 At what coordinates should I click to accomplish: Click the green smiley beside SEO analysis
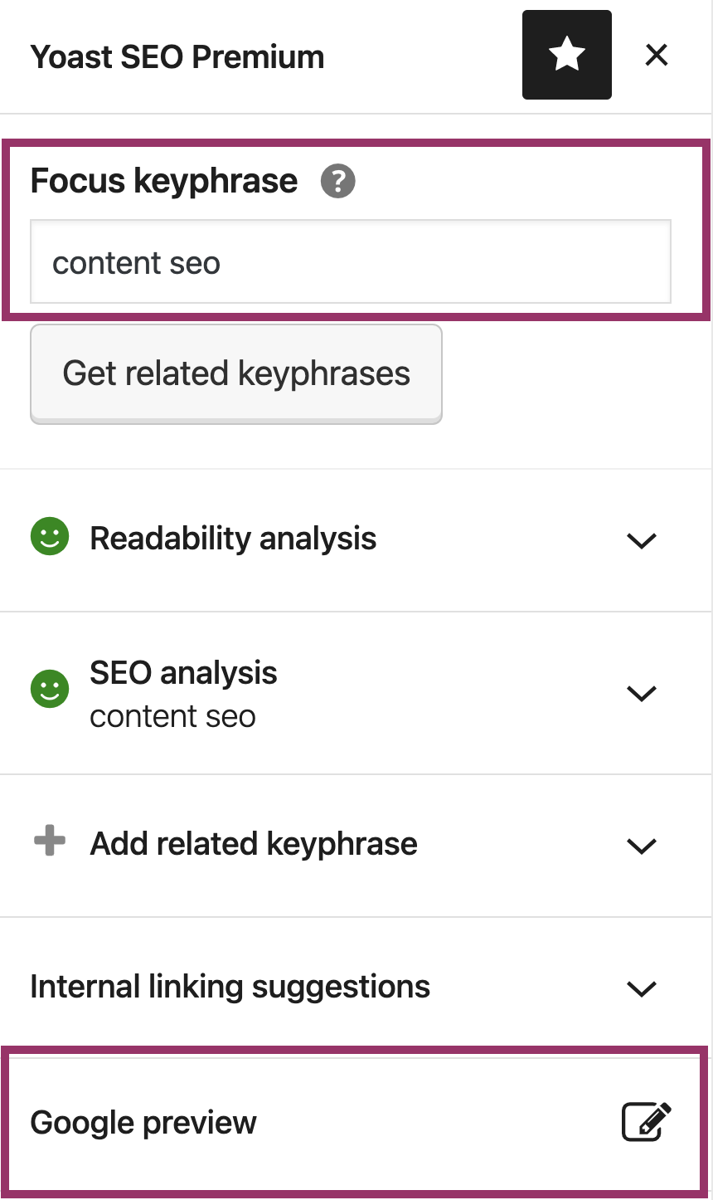(50, 689)
